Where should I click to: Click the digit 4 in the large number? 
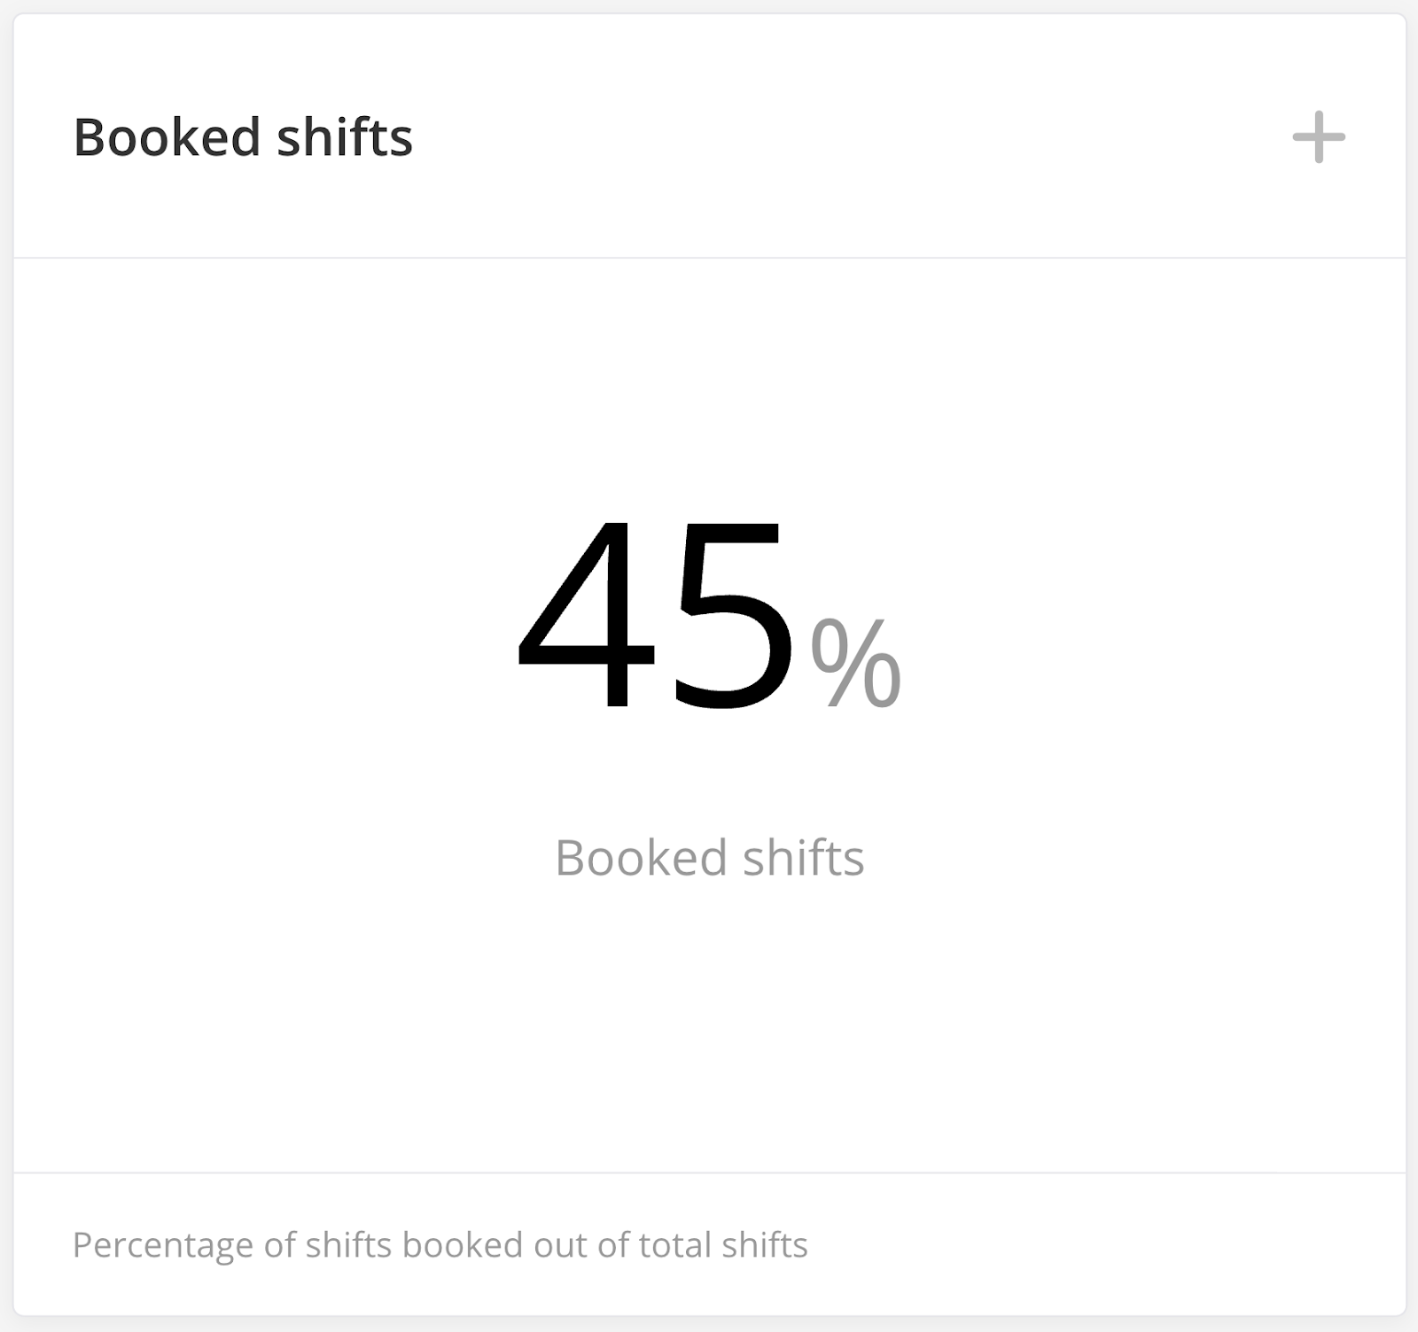pyautogui.click(x=586, y=616)
